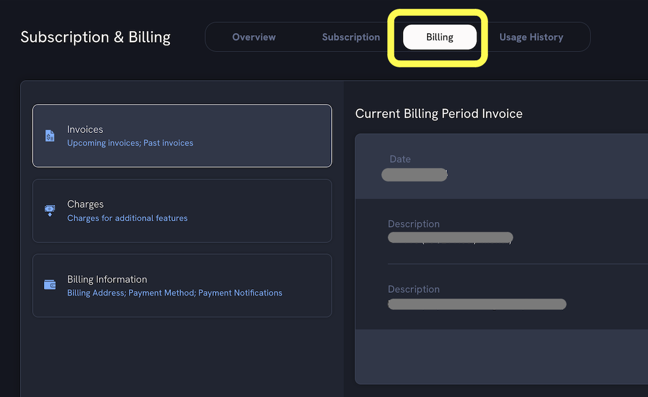Select the Charges sidebar card
Viewport: 648px width, 397px height.
point(182,211)
